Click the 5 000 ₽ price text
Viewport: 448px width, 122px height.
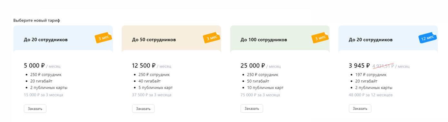[34, 66]
